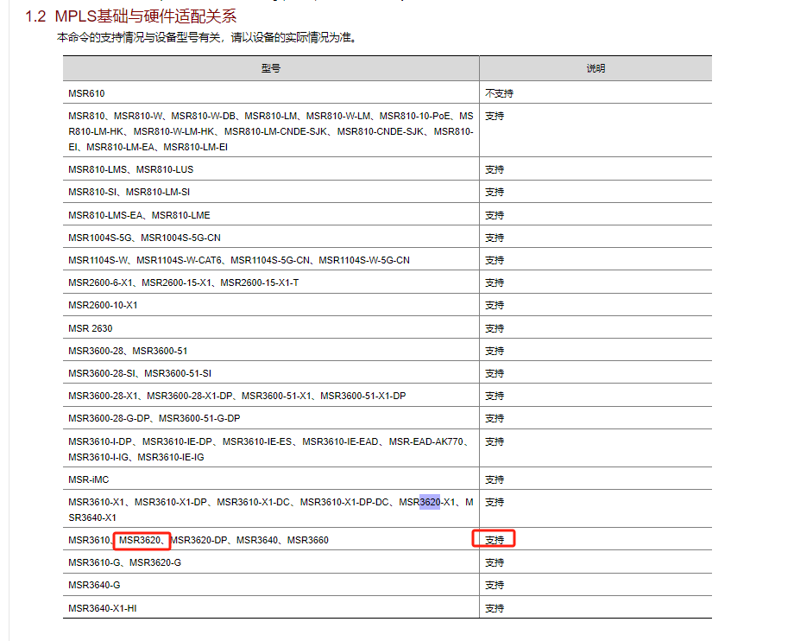Viewport: 794px width, 641px height.
Task: Click '支持' in the MSR3640-G row
Action: pos(495,585)
